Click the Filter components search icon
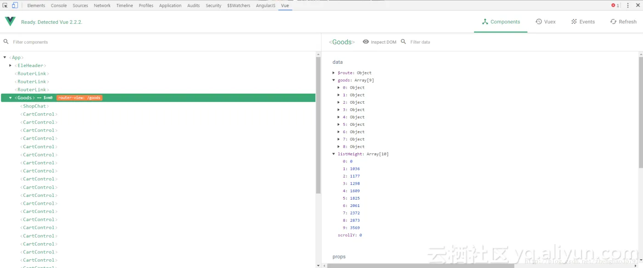The height and width of the screenshot is (268, 643). tap(6, 42)
